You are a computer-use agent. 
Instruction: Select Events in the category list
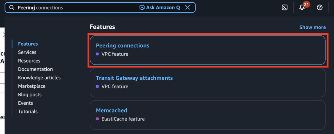[25, 103]
